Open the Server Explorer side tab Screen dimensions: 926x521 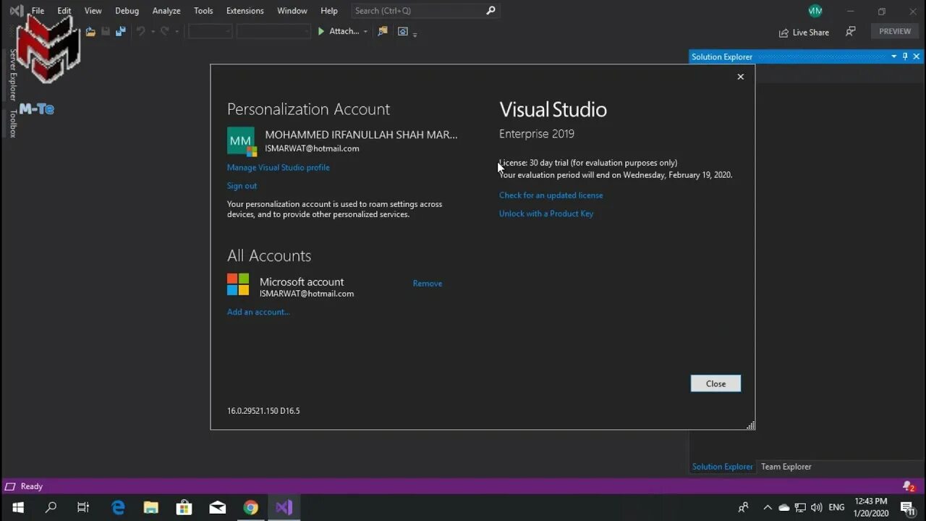tap(12, 75)
